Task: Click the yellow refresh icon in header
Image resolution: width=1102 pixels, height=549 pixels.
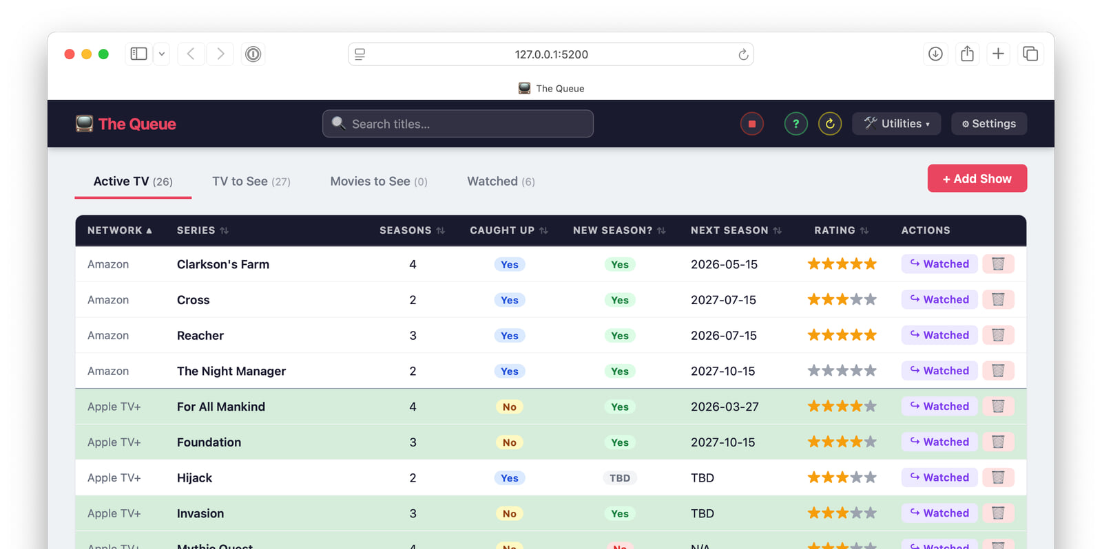Action: (829, 124)
